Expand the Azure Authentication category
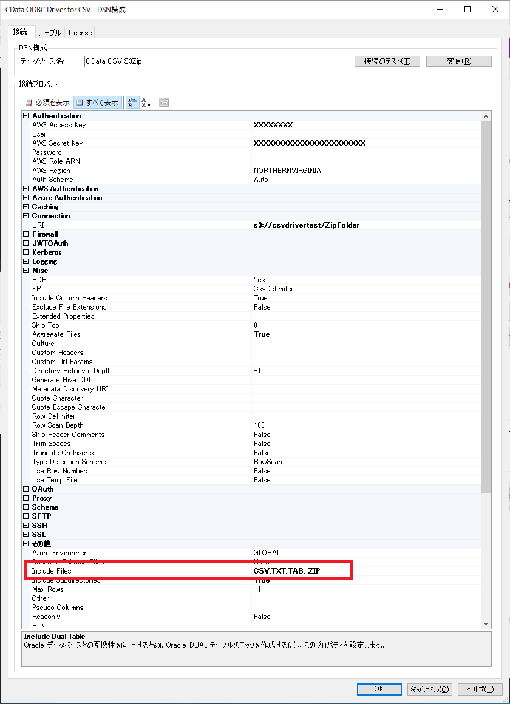This screenshot has height=704, width=510. [x=26, y=198]
